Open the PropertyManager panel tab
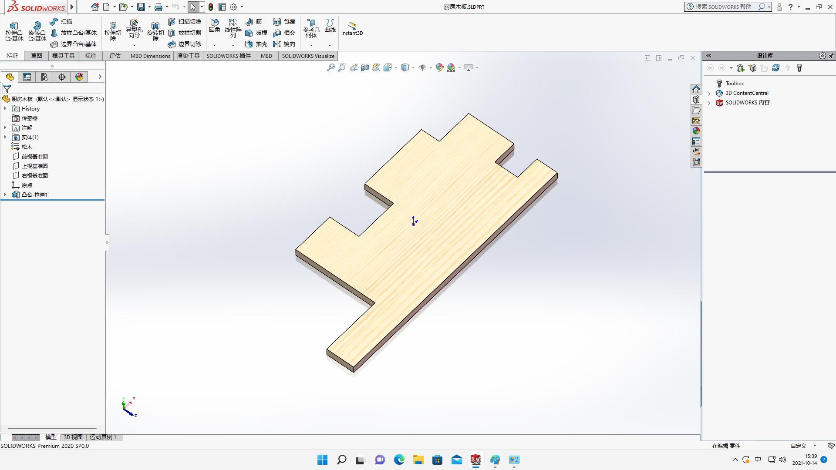Image resolution: width=836 pixels, height=470 pixels. pos(27,77)
